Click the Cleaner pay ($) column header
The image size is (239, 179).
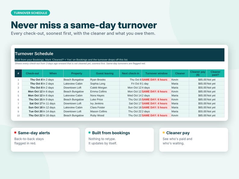click(198, 73)
